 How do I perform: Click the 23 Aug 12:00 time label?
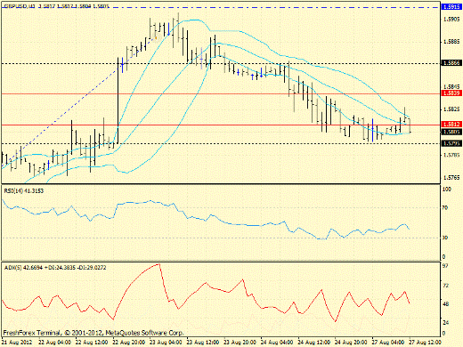tap(203, 343)
